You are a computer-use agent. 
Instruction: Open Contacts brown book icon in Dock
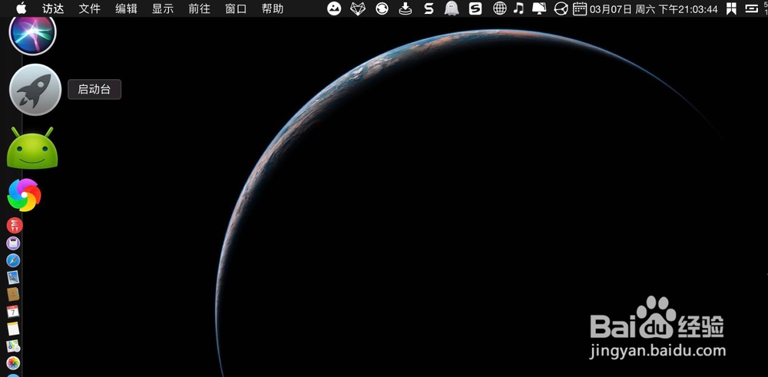pos(13,294)
